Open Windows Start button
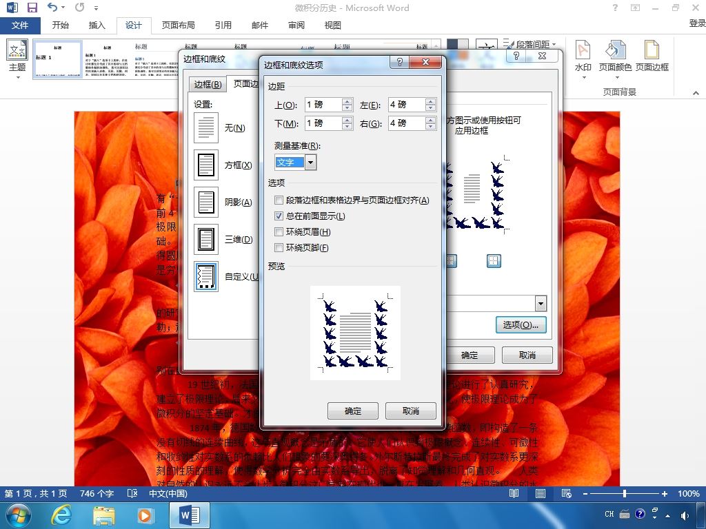 pyautogui.click(x=17, y=515)
